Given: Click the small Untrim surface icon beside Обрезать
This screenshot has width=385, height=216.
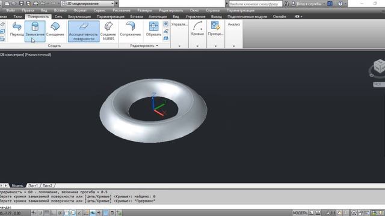Looking at the screenshot, I should tap(166, 24).
